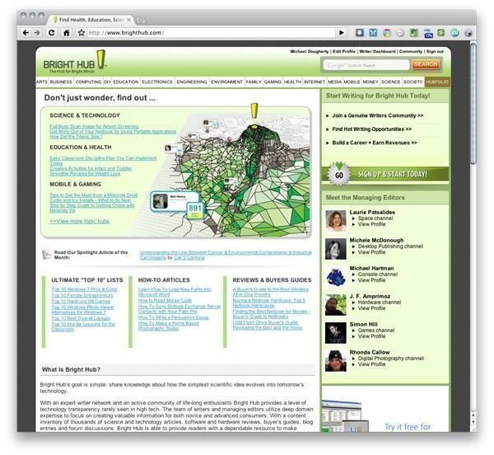
Task: Click the extension icon with 17h badge
Action: [428, 33]
